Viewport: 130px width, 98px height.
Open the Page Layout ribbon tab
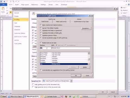(x=25, y=5)
